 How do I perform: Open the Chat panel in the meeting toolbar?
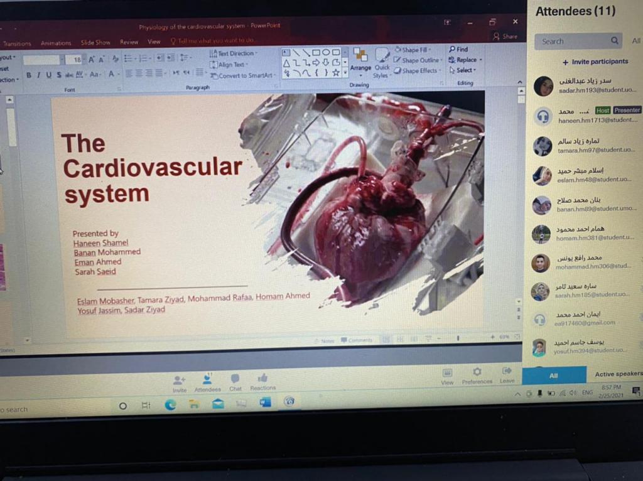[x=235, y=379]
